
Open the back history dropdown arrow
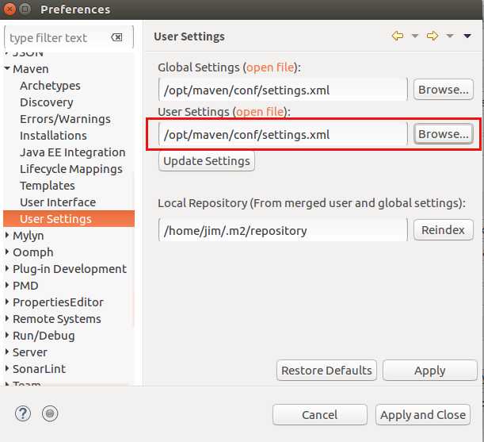click(415, 37)
